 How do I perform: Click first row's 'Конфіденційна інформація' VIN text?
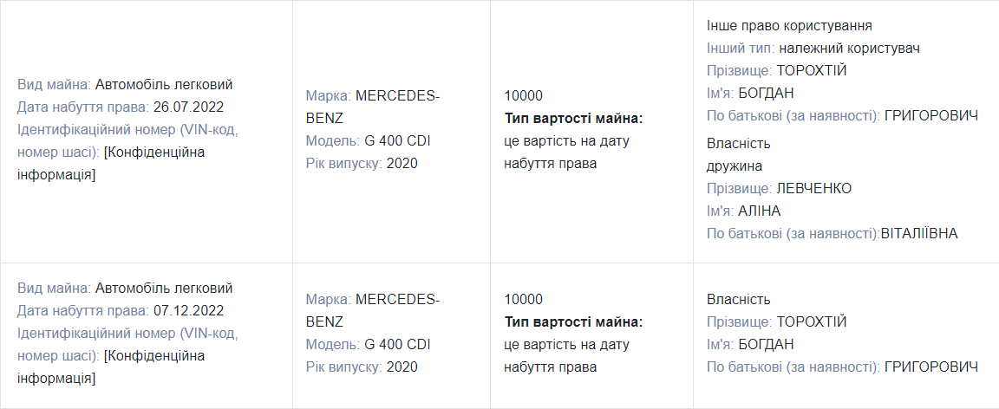coord(111,164)
